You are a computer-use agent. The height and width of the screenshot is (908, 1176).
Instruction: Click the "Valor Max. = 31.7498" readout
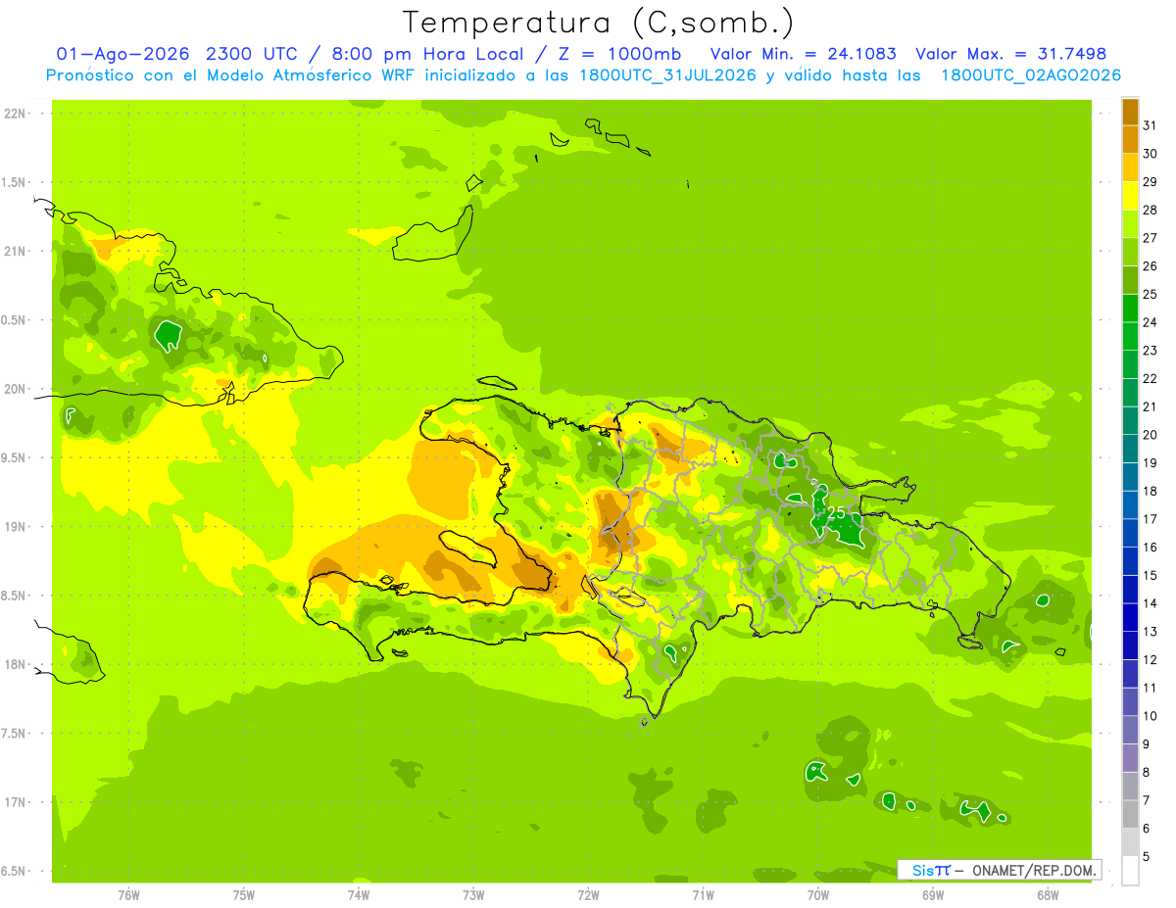coord(1011,53)
